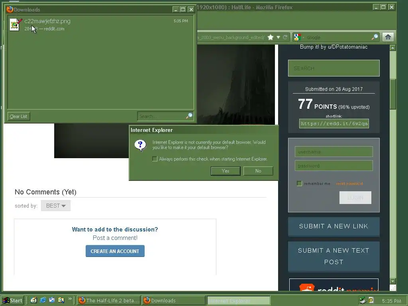Click page scrollbar down arrow
This screenshot has height=306, width=408.
pos(393,281)
